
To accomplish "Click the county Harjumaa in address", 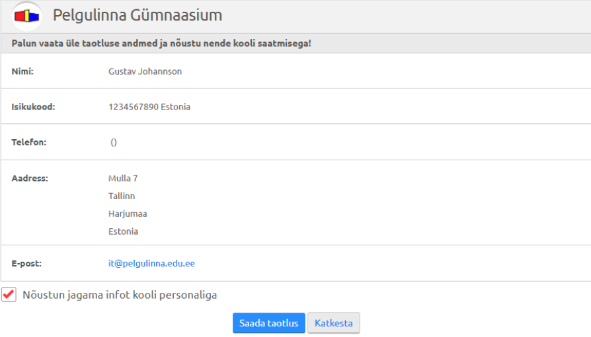I will pyautogui.click(x=128, y=214).
